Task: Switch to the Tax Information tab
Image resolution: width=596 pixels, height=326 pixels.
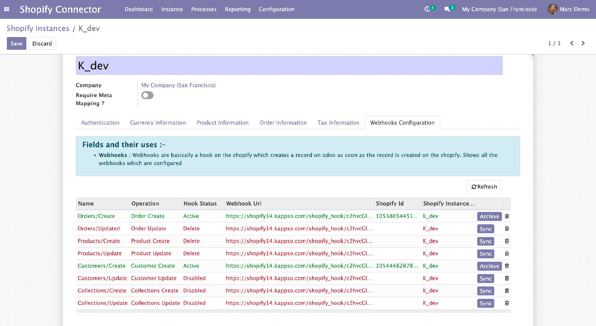Action: pos(338,123)
